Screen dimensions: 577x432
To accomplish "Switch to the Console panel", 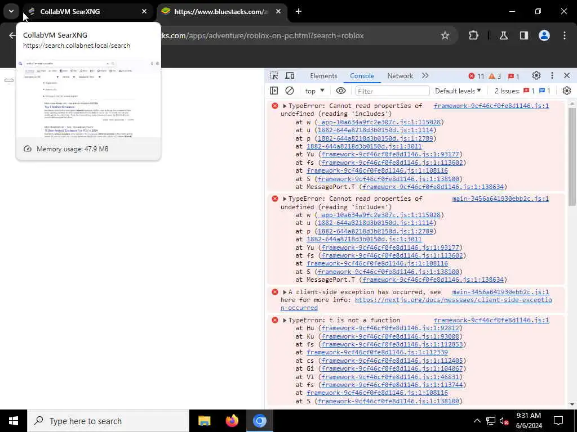I will coord(362,76).
